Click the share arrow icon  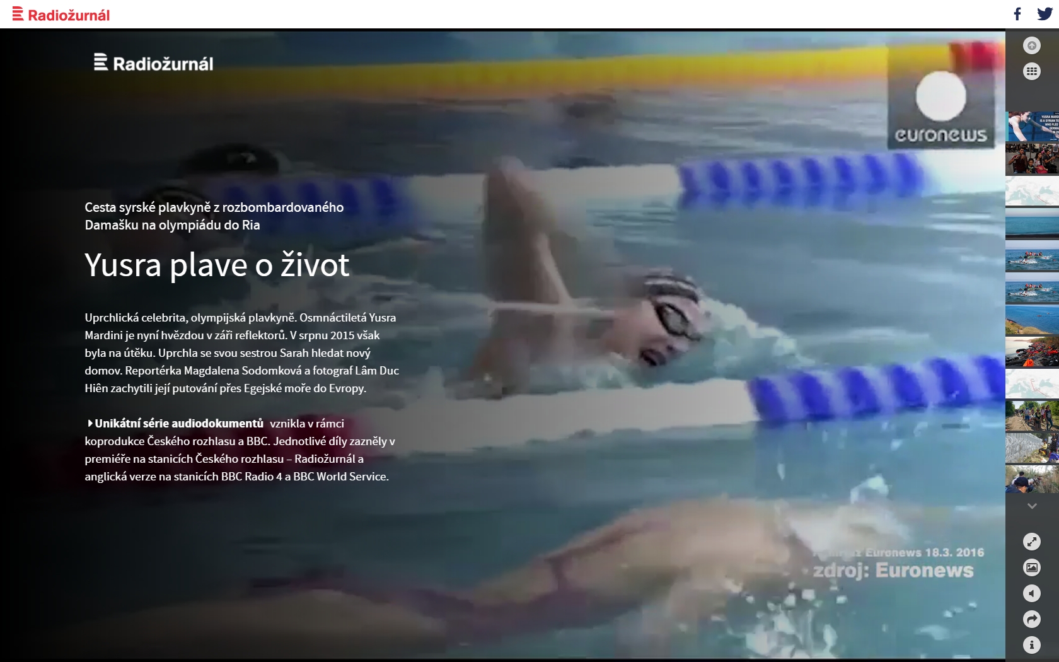(1032, 619)
